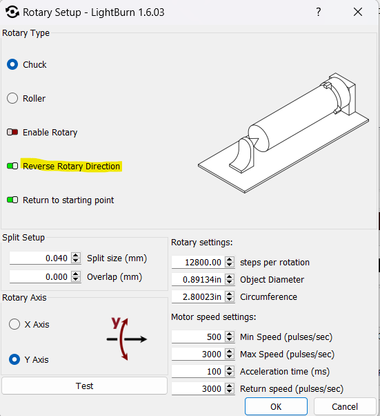
Task: Click the Circumference input field
Action: pos(198,296)
